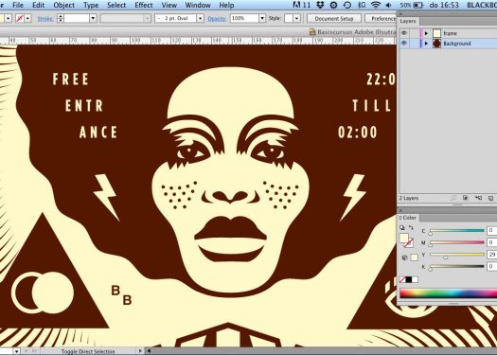Open the Select menu
Viewport: 497px width, 355px height.
[116, 5]
